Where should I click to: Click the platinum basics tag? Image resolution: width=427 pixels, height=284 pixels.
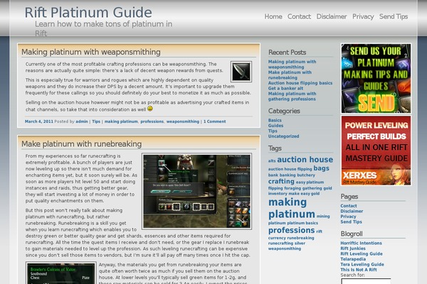pyautogui.click(x=302, y=223)
